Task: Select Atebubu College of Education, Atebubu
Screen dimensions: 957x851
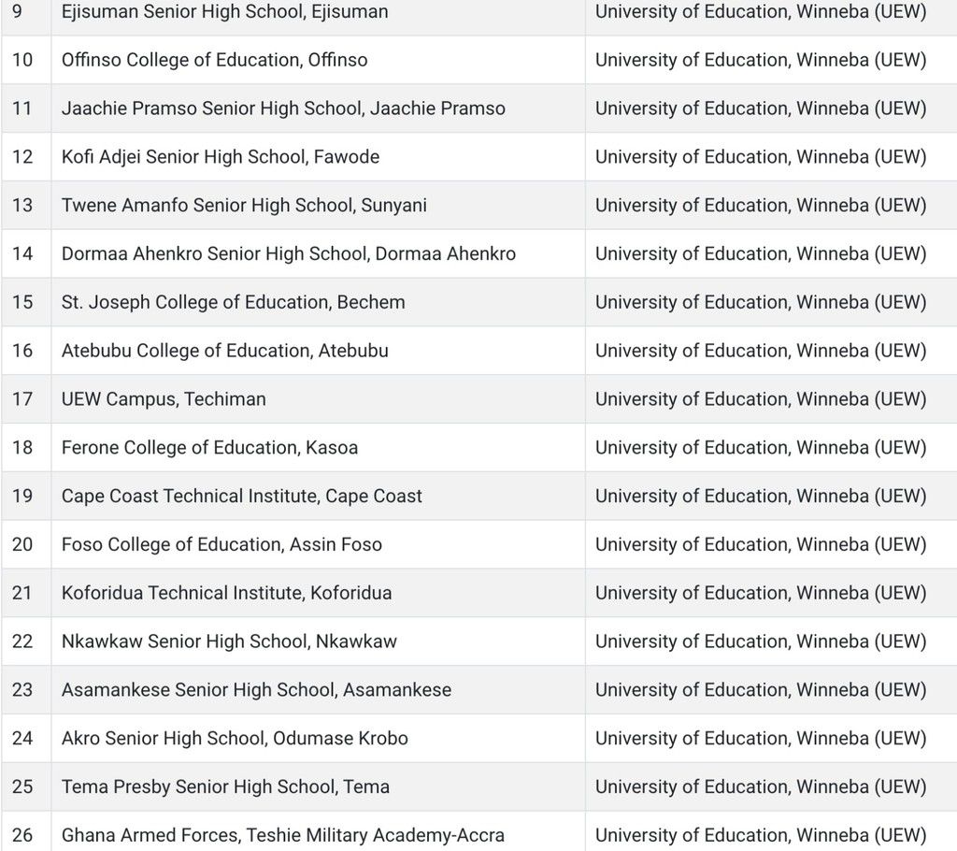Action: 224,351
